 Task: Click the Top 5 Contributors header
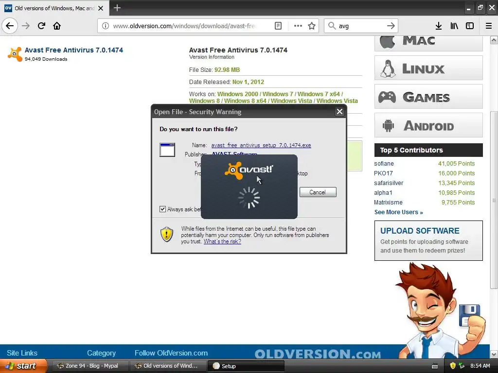(x=428, y=150)
